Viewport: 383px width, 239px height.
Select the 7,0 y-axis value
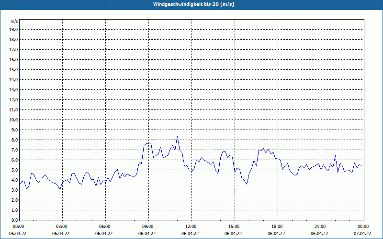[14, 150]
